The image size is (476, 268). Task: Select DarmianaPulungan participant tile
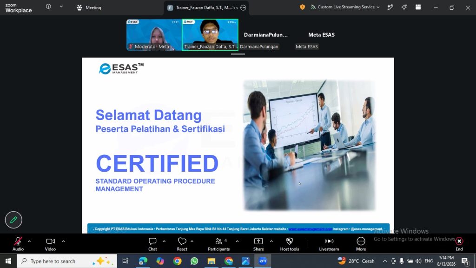point(265,34)
